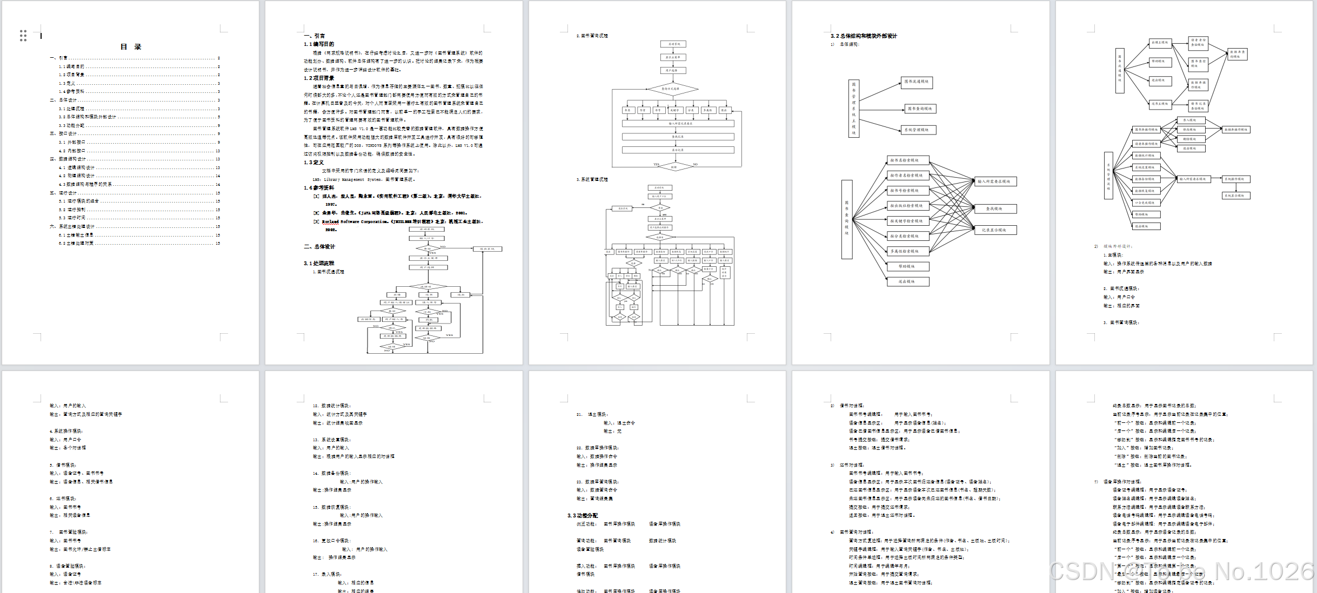Screen dimensions: 1317x593
Task: Select the 记录显示模块 box in query diagram
Action: tap(994, 230)
